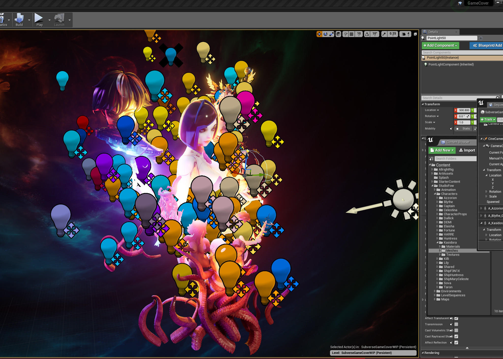The image size is (503, 359).
Task: Click the green Add Component button
Action: pos(440,45)
